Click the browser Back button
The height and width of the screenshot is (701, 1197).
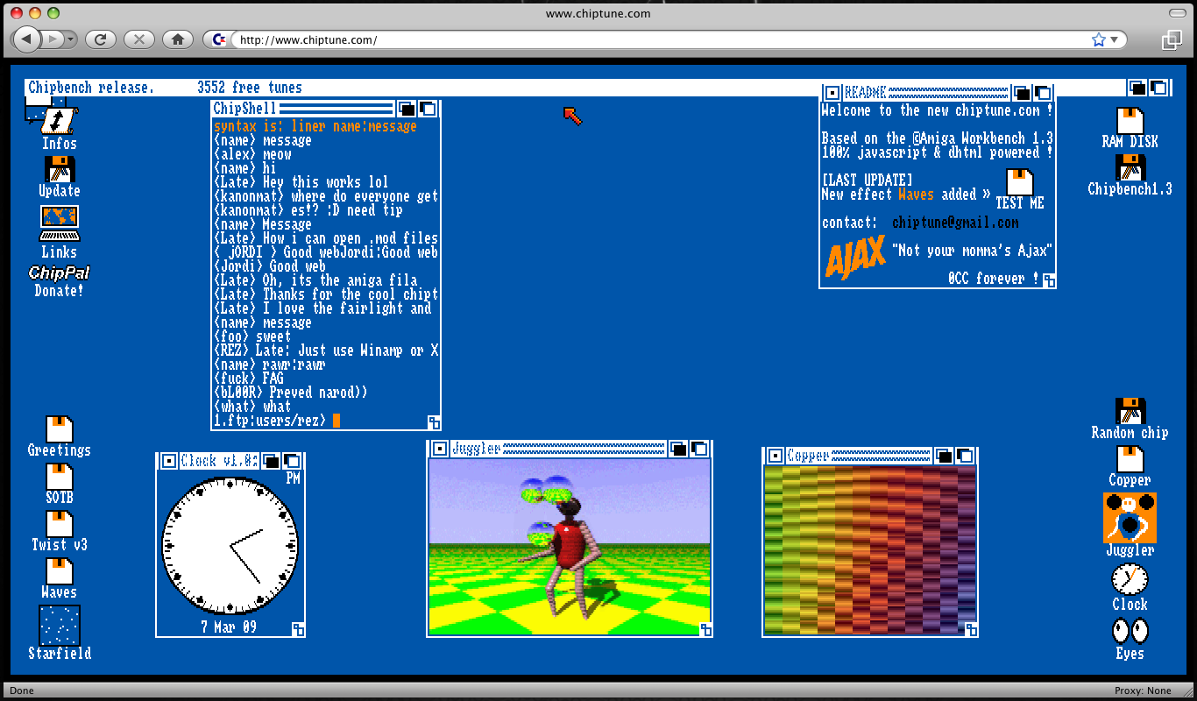click(27, 39)
